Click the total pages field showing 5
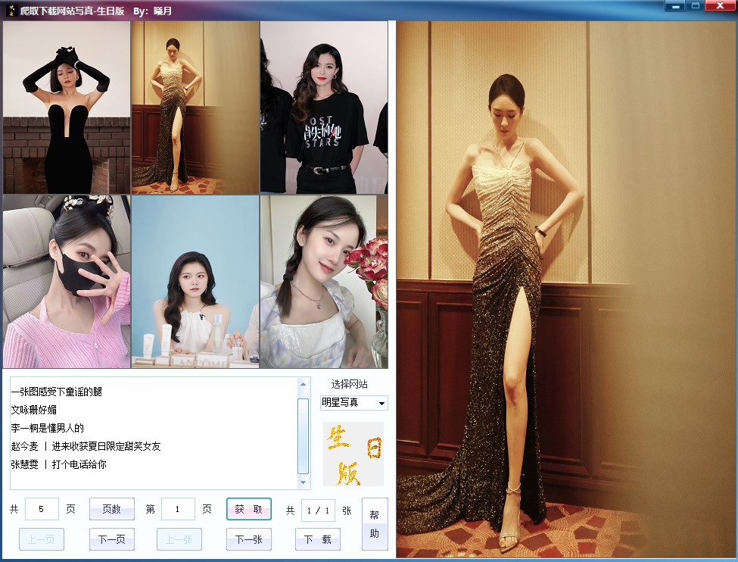 point(42,510)
